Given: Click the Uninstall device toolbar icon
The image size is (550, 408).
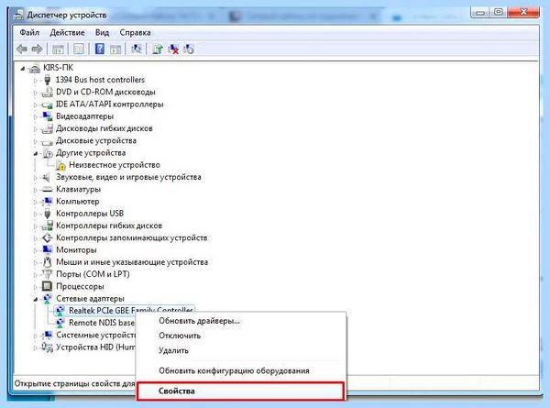Looking at the screenshot, I should click(189, 50).
